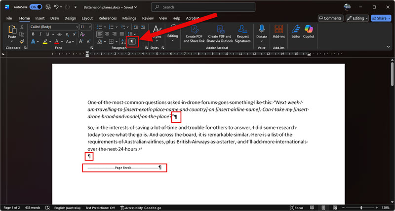The width and height of the screenshot is (395, 211).
Task: Open spelling proofing status icon
Action: (x=47, y=208)
